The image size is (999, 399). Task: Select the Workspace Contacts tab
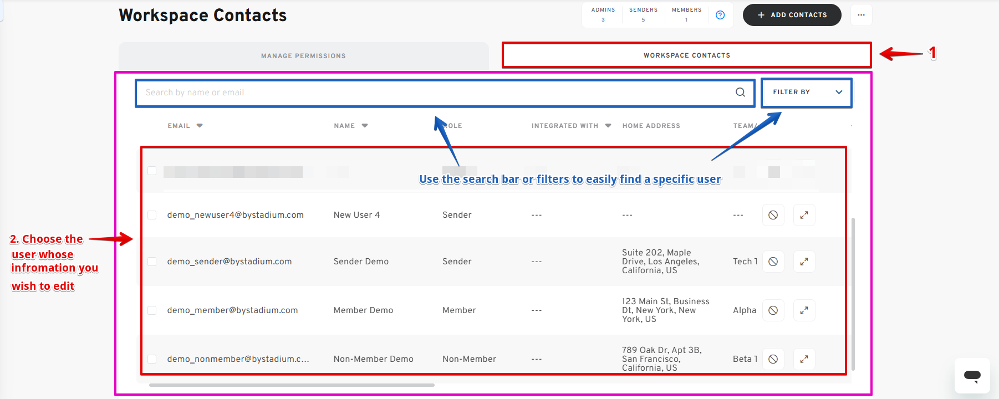[686, 55]
